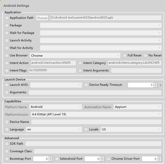Image resolution: width=165 pixels, height=164 pixels.
Task: Decrement Selendroid Port with down arrow
Action: coord(102,160)
